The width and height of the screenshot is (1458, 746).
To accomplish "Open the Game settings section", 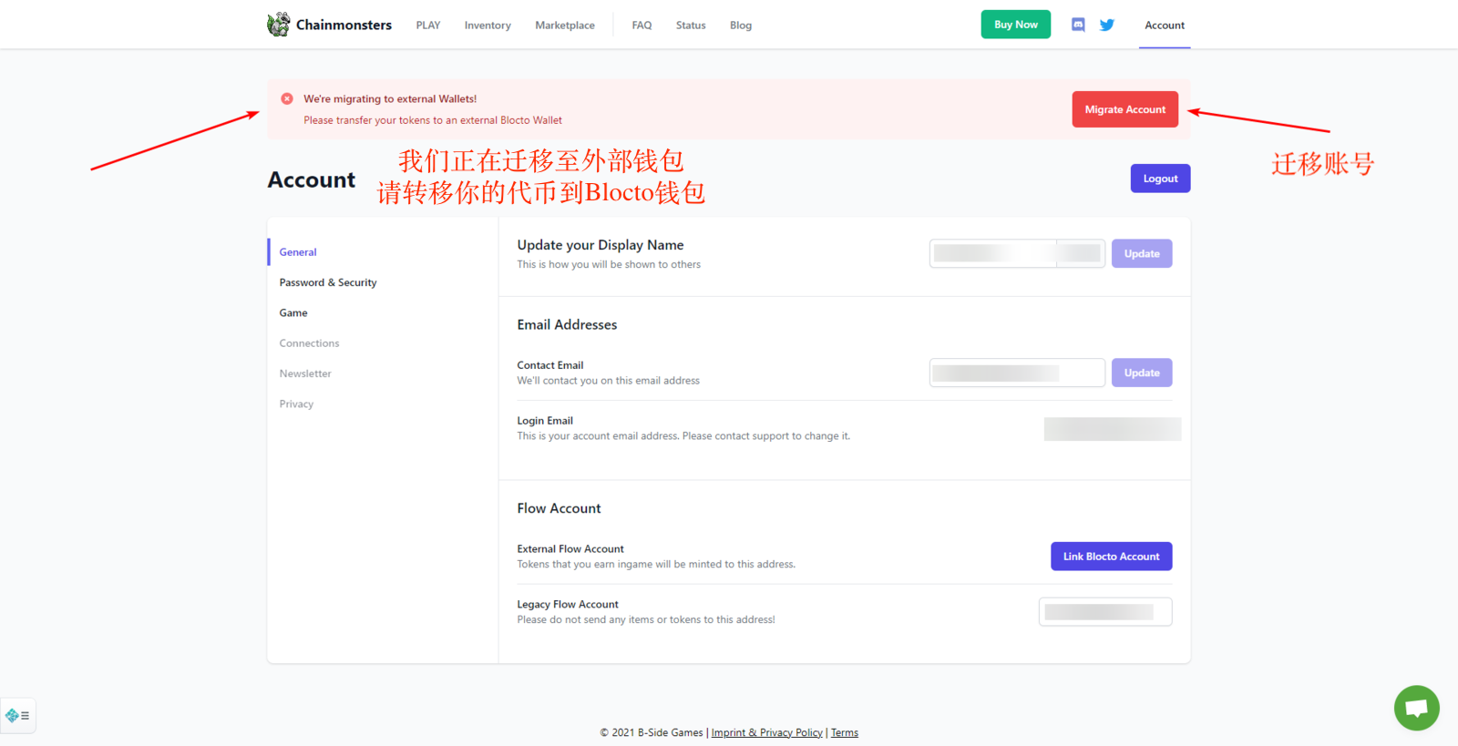I will (x=293, y=312).
